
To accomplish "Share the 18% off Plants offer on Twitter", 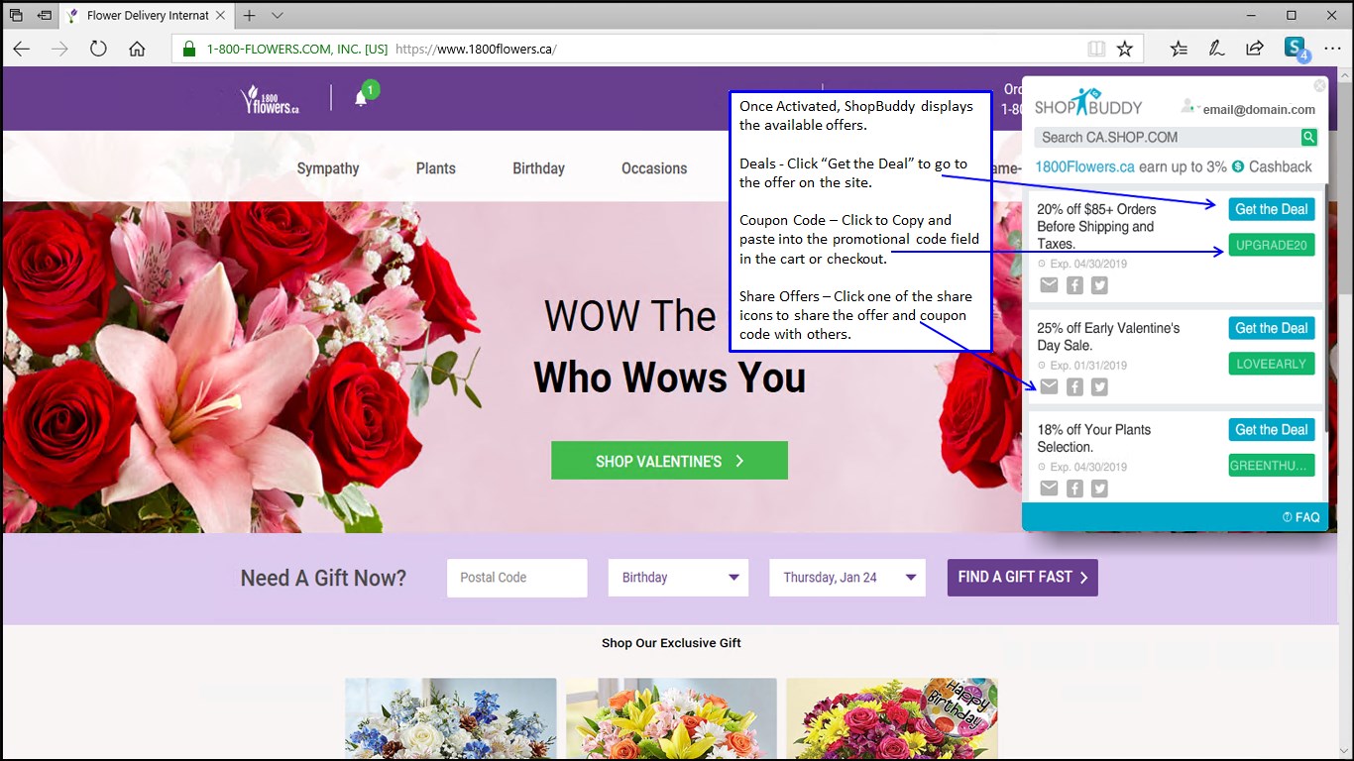I will pyautogui.click(x=1099, y=489).
